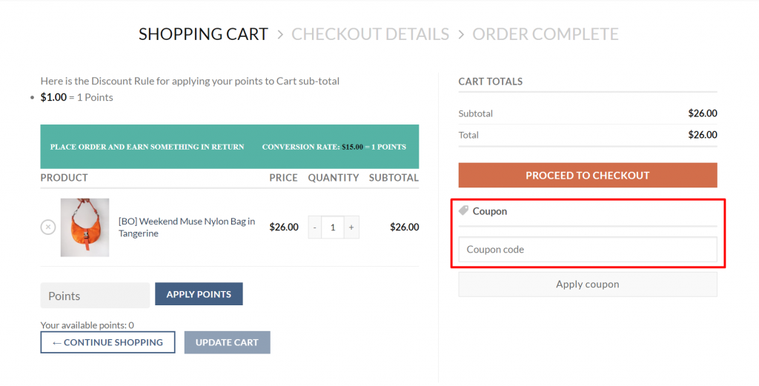The image size is (759, 386).
Task: Proceed to checkout
Action: pos(588,175)
